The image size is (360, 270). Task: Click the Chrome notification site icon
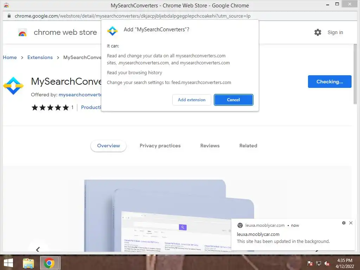(x=240, y=225)
